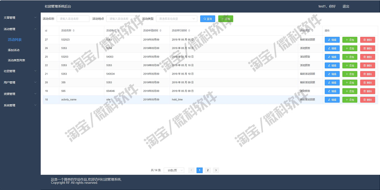The image size is (380, 190).
Task: Open 活动类型列表 in the sidebar
Action: click(x=16, y=60)
